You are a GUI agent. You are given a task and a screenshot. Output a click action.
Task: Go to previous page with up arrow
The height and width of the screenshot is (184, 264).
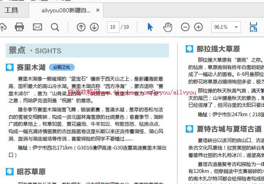(81, 27)
